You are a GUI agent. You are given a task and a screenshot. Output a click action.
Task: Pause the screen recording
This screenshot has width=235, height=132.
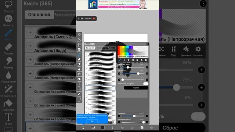(x=82, y=19)
